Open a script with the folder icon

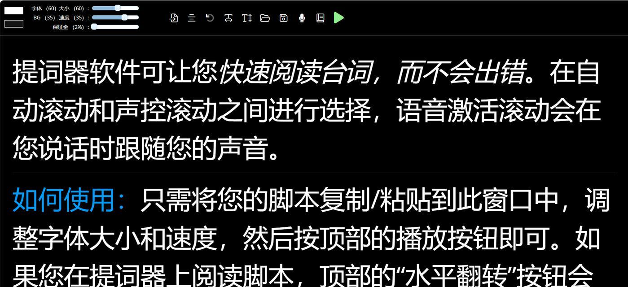pos(265,18)
